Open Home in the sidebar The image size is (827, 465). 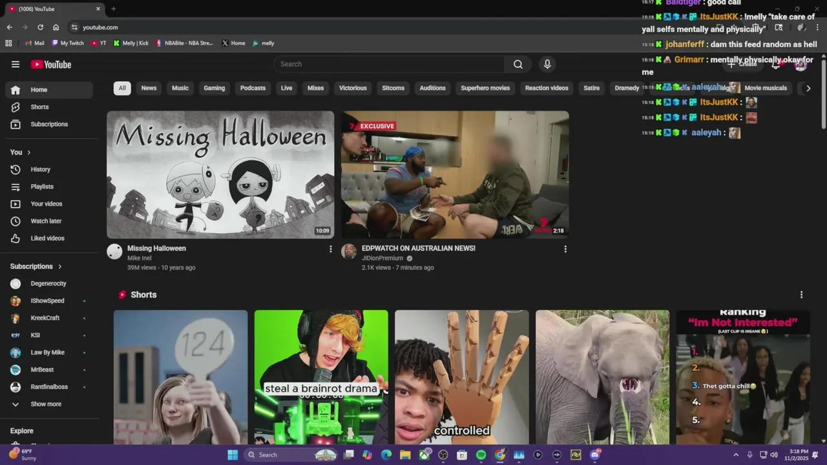coord(49,90)
